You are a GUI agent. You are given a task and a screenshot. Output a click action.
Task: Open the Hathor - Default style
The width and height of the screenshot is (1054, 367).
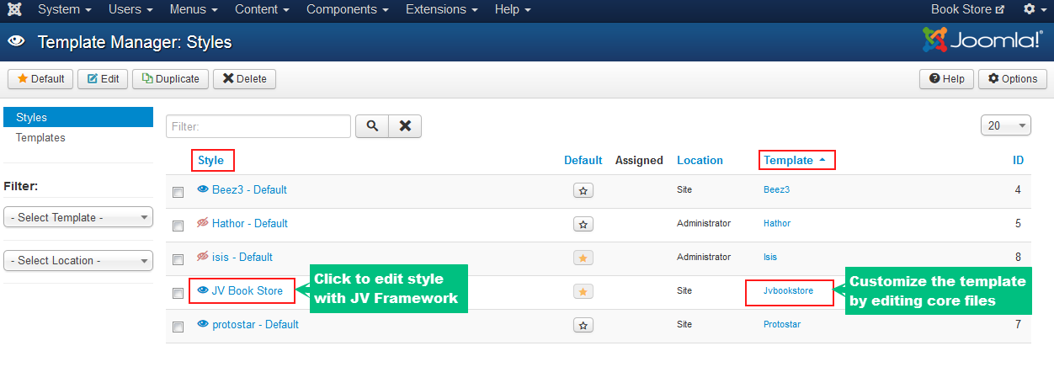pyautogui.click(x=250, y=223)
